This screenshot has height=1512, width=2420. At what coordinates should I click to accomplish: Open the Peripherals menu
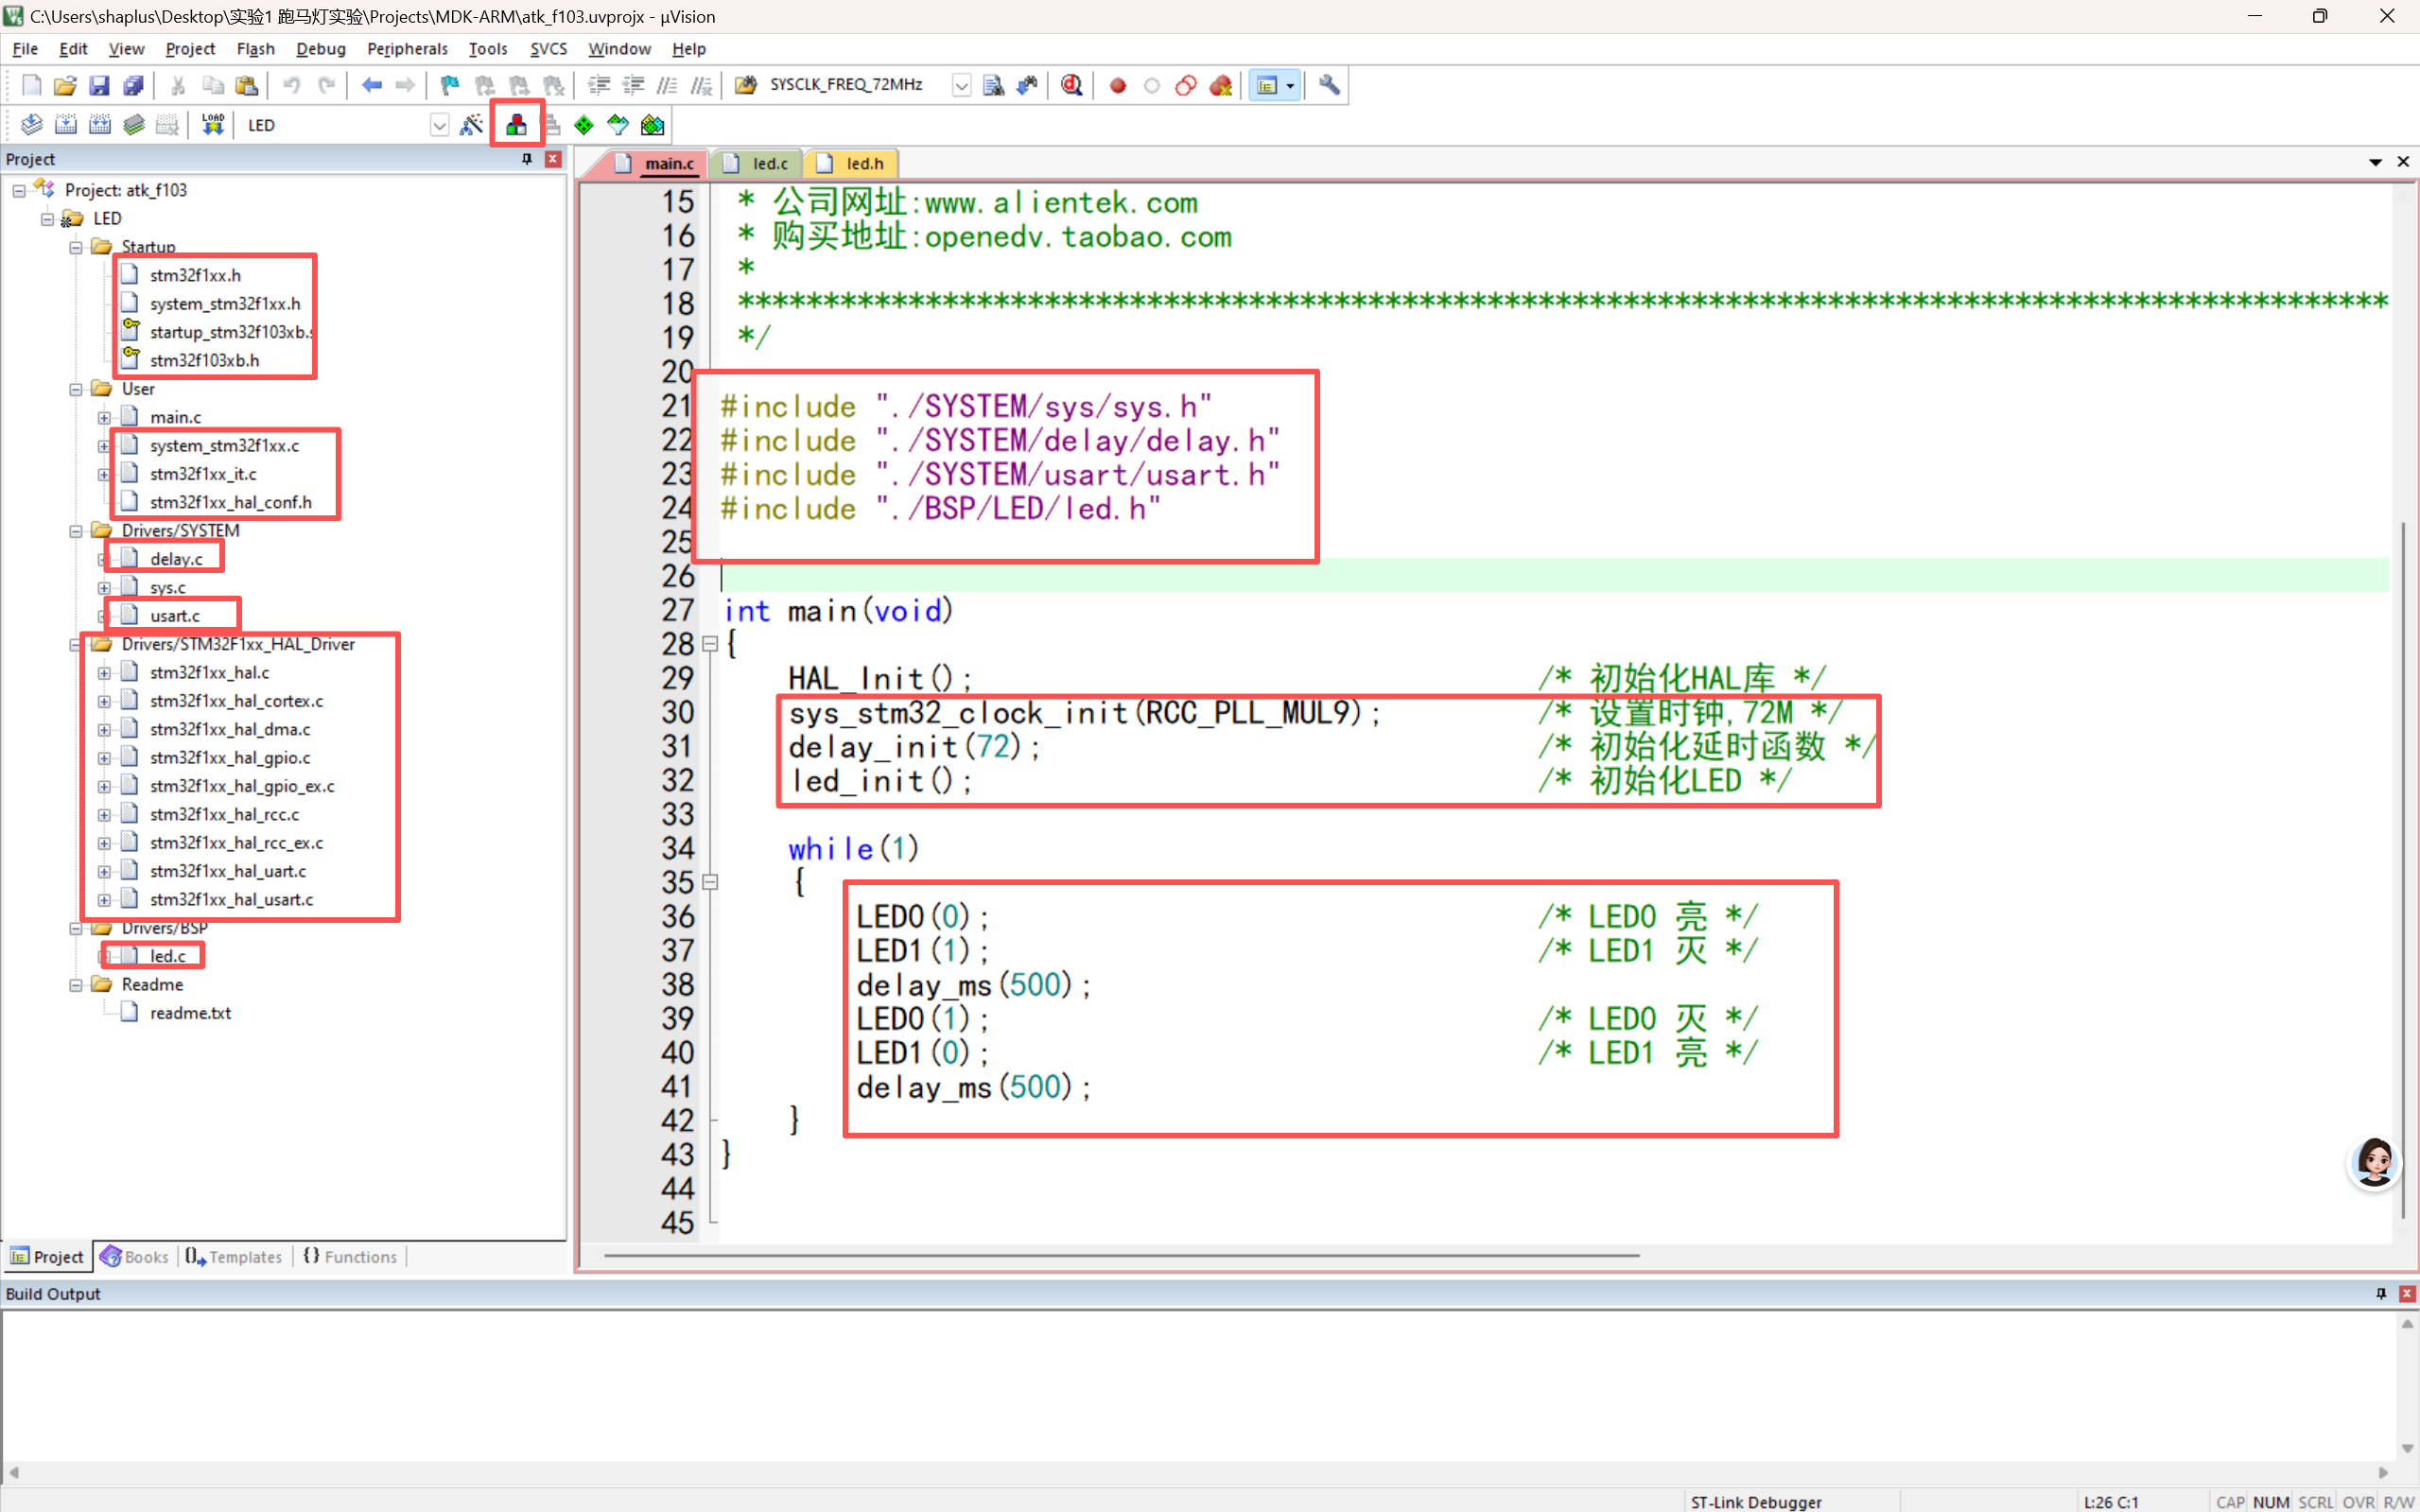(x=407, y=49)
